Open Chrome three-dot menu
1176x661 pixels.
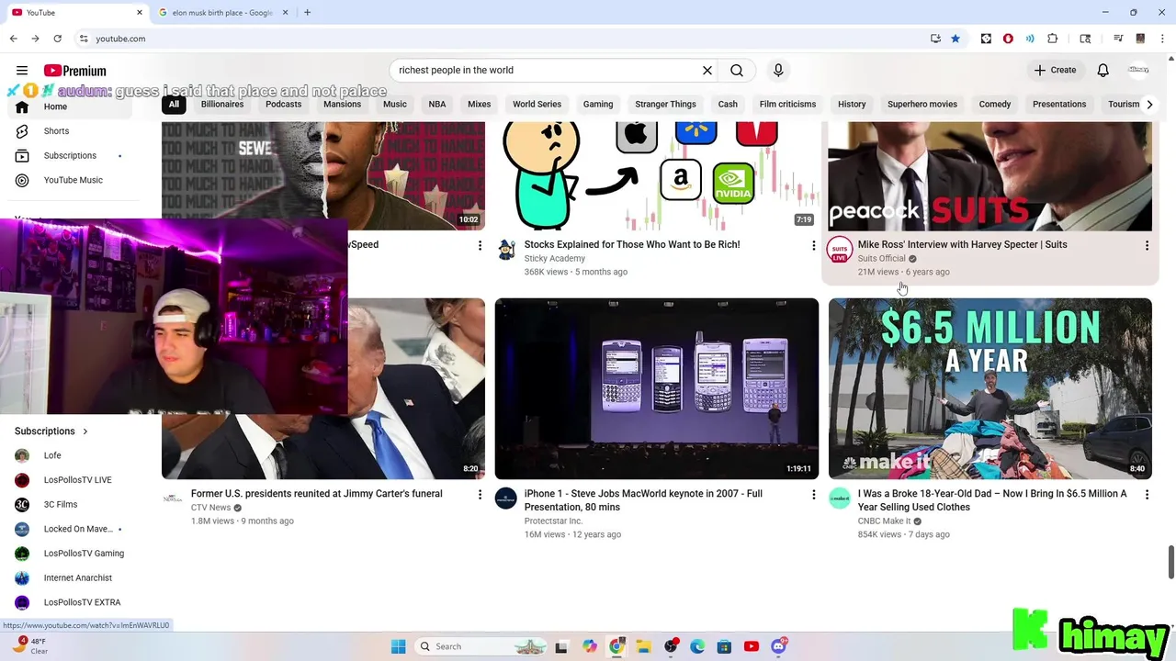click(1162, 39)
